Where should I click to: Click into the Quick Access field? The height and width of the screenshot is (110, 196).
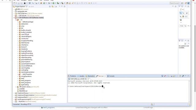174,3
